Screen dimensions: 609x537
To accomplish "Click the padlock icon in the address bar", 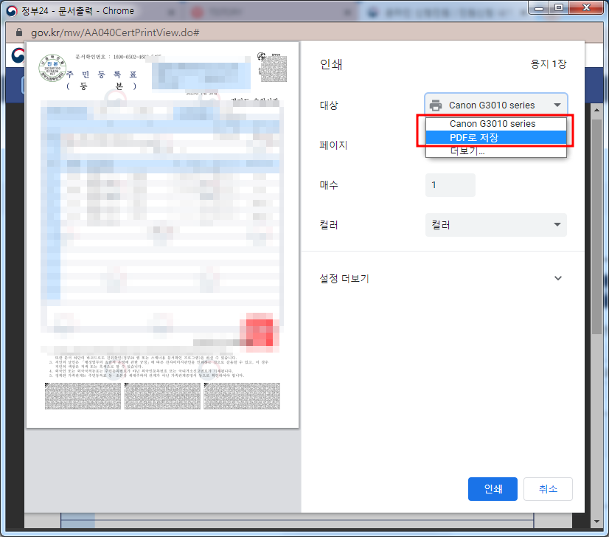I will click(x=18, y=32).
